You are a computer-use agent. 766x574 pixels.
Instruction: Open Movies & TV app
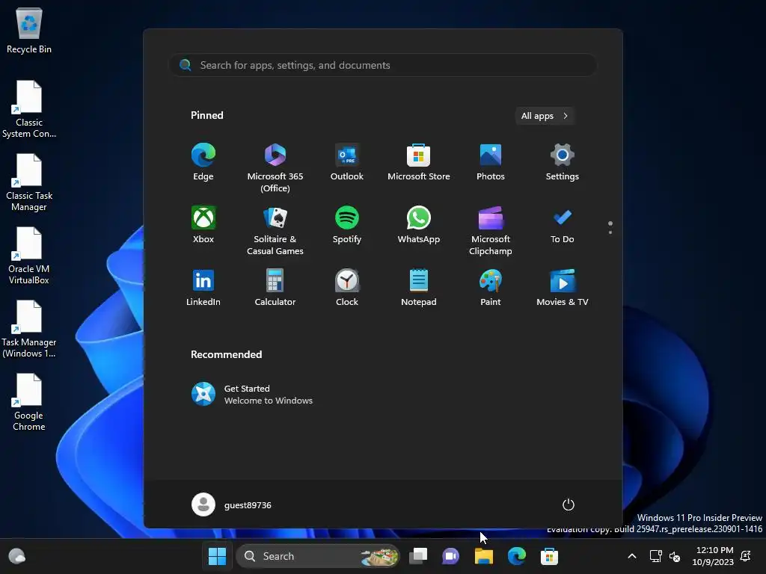(563, 288)
